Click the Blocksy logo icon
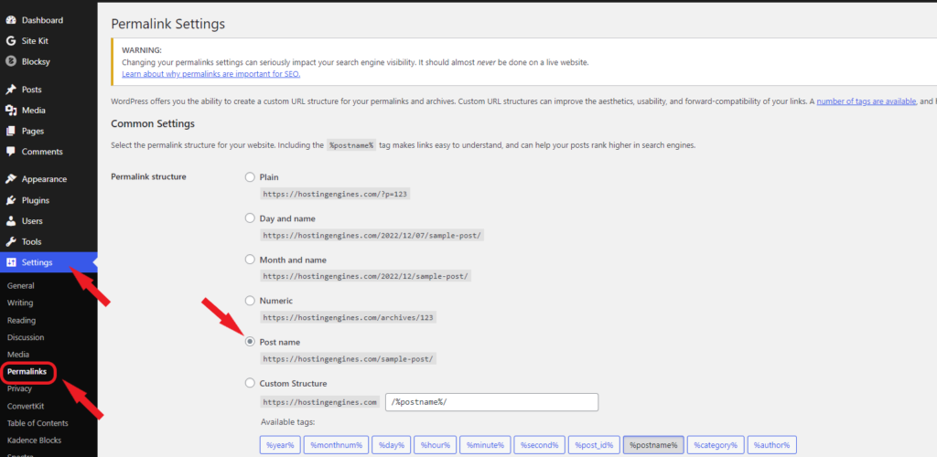 pyautogui.click(x=11, y=61)
